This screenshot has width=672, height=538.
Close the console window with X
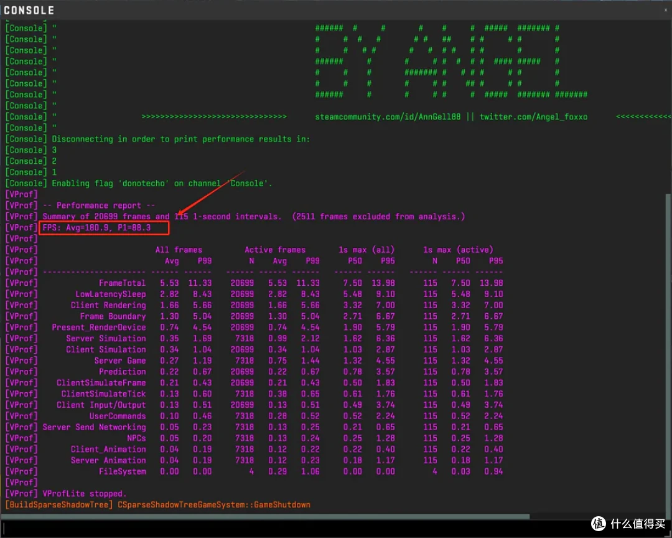point(665,11)
